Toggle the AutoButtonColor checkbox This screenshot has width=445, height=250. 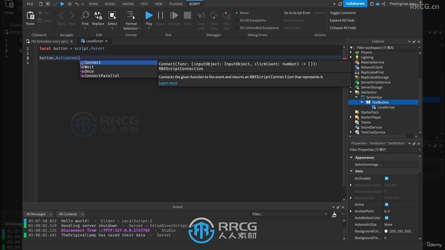(386, 218)
